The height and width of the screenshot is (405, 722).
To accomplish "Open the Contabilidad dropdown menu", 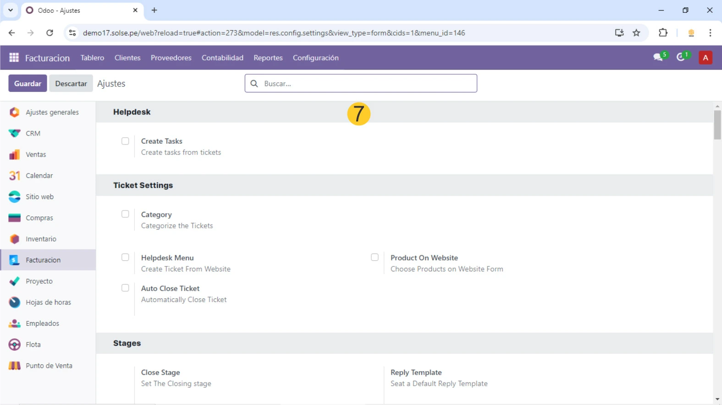I will pos(222,58).
